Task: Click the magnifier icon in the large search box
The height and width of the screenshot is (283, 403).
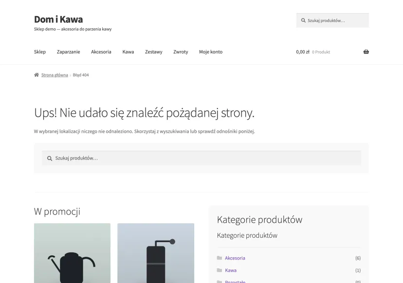Action: pyautogui.click(x=50, y=159)
